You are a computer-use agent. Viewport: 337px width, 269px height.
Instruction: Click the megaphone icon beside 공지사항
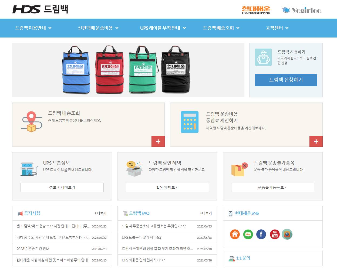tap(20, 214)
